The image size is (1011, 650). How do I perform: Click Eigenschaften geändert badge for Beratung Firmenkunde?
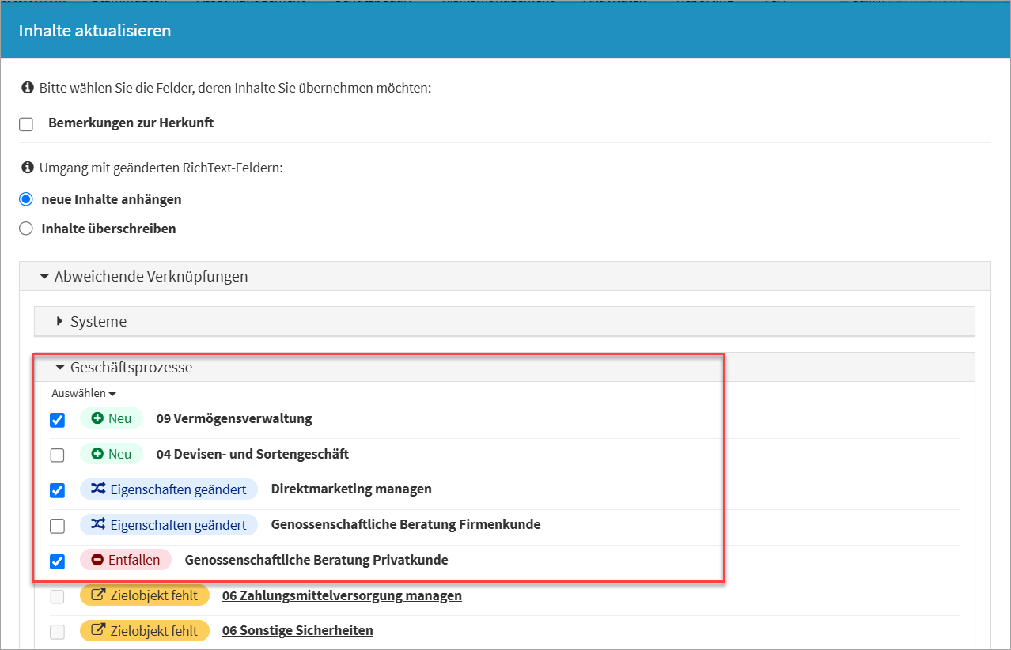(168, 524)
